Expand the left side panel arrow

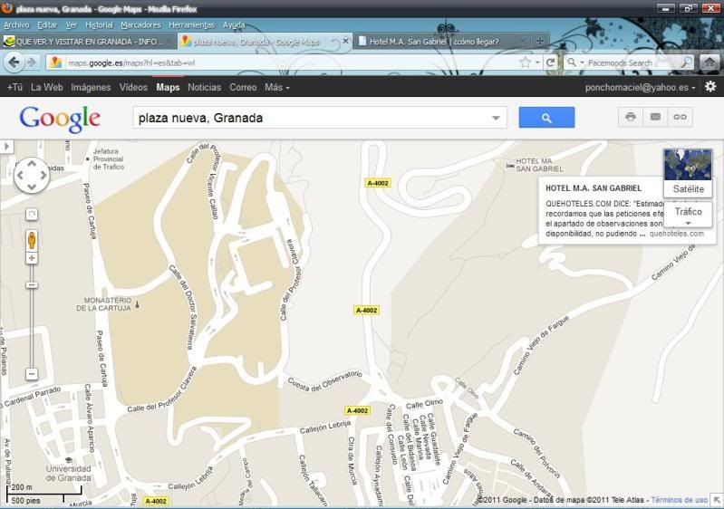pos(6,147)
